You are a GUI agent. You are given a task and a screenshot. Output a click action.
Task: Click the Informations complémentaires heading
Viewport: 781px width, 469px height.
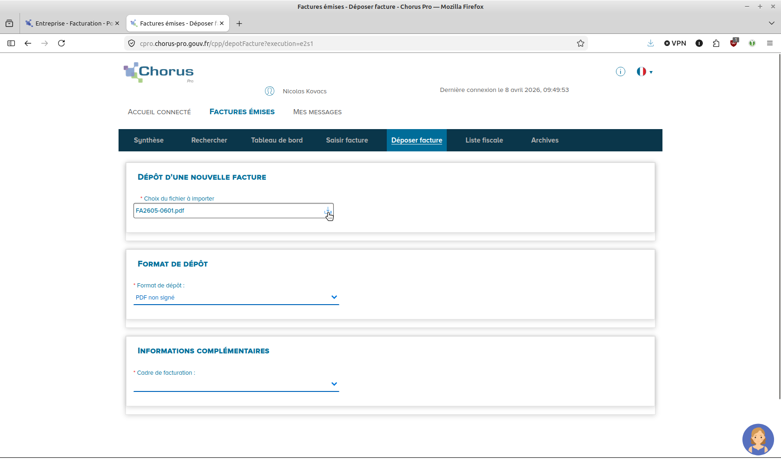[203, 351]
